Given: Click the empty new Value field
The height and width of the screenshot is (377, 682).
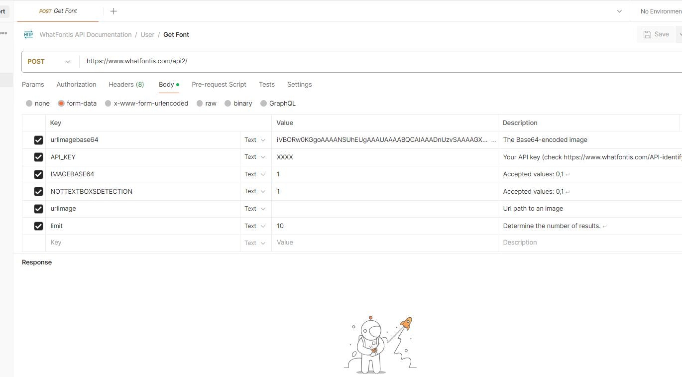Looking at the screenshot, I should [x=384, y=243].
